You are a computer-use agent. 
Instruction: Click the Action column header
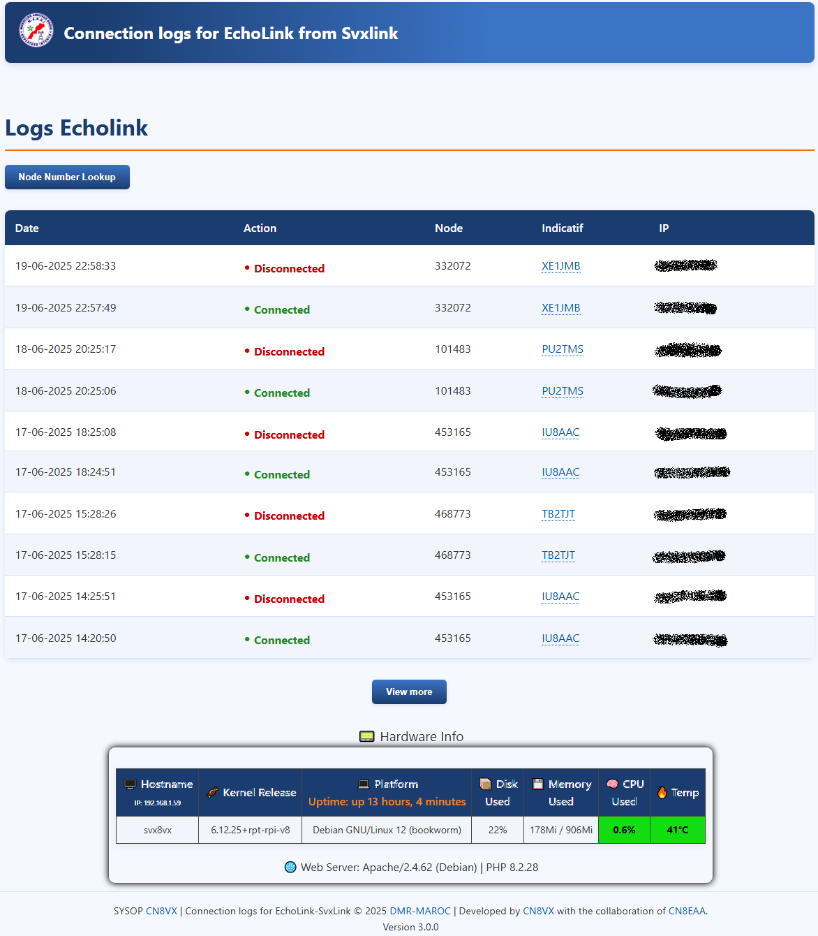pyautogui.click(x=260, y=228)
